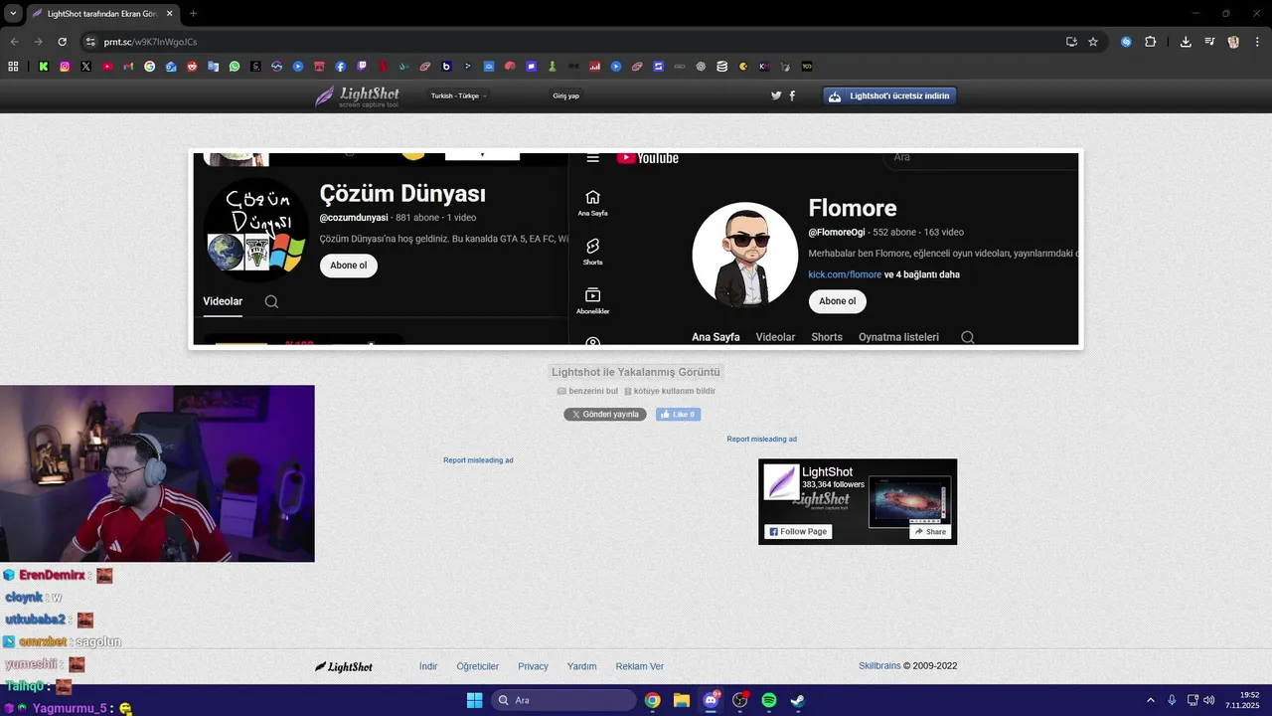Click Reklam Ver footer link

point(640,666)
